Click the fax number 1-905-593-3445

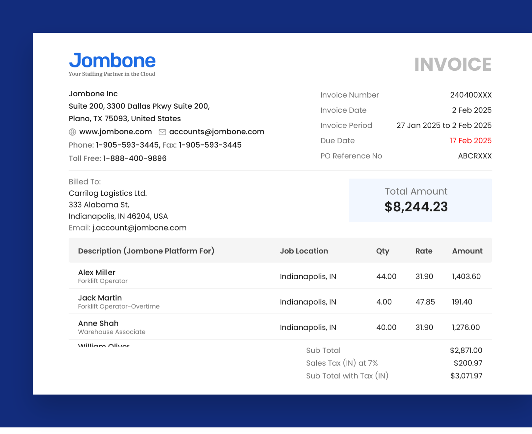pos(210,145)
